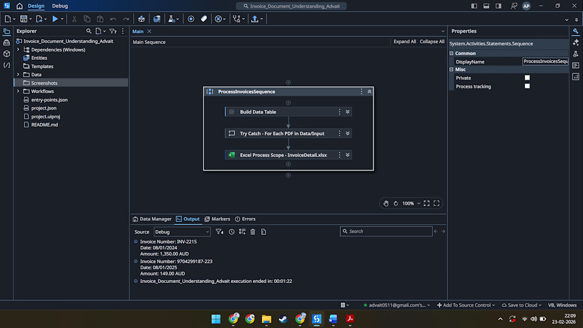
Task: Click the UI Explorer tag icon
Action: pos(204,19)
